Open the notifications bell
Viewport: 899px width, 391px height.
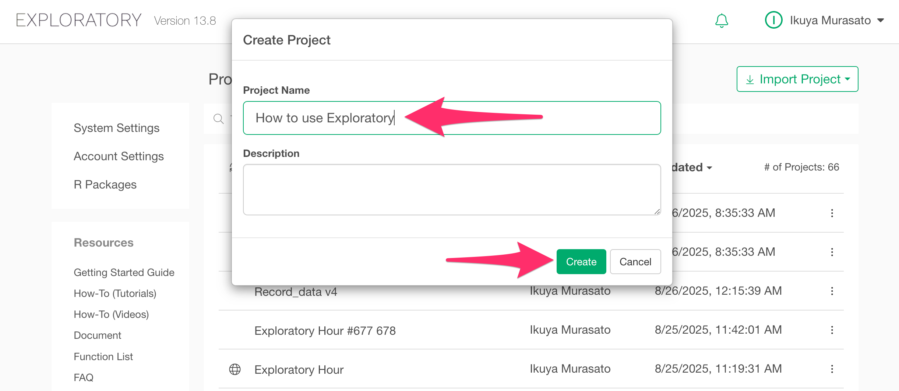pyautogui.click(x=722, y=21)
